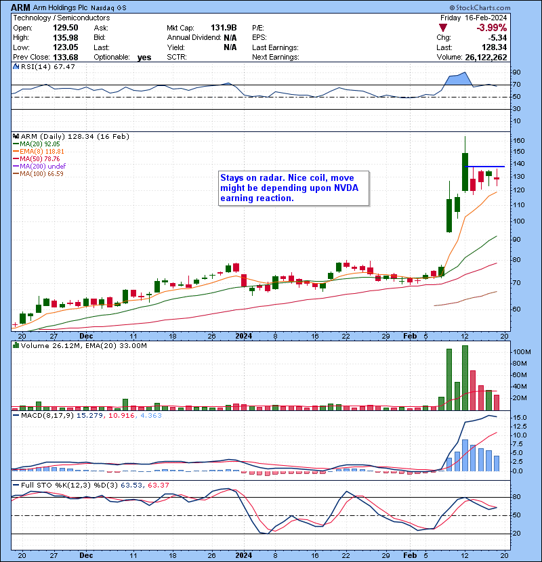Click the Annual Dividend label

194,38
